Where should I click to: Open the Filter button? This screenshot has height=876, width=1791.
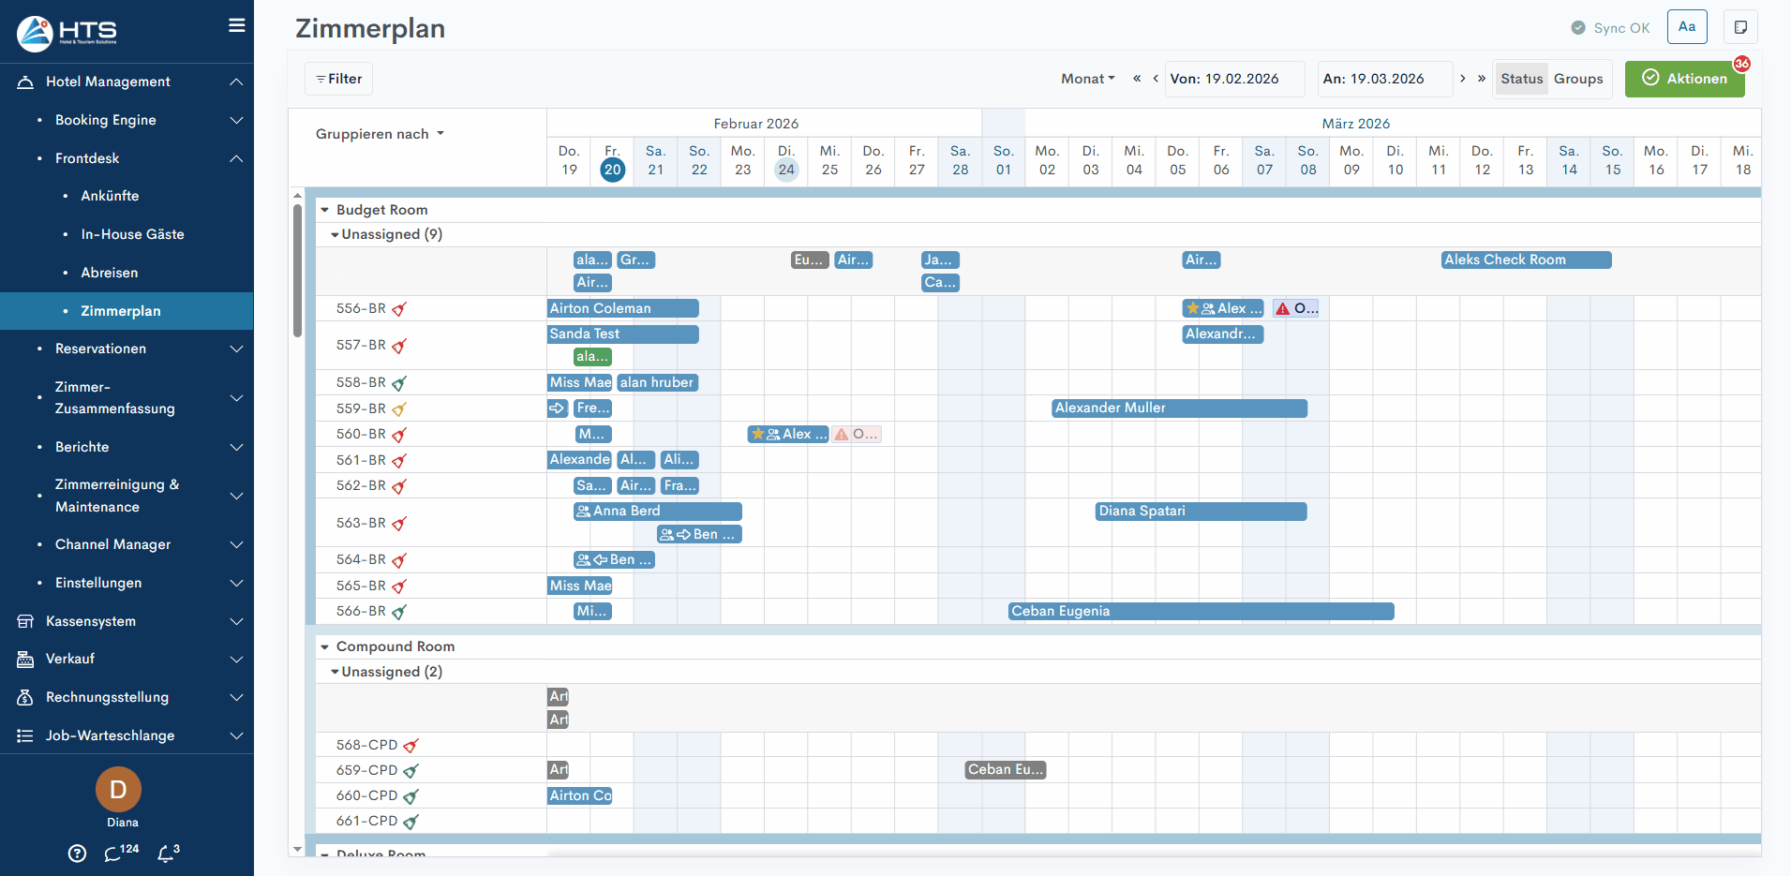(x=338, y=79)
